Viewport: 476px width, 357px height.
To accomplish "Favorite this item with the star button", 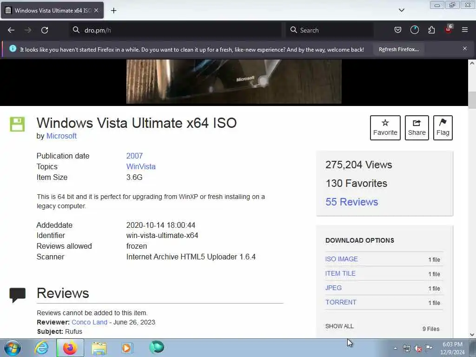I will (x=385, y=128).
